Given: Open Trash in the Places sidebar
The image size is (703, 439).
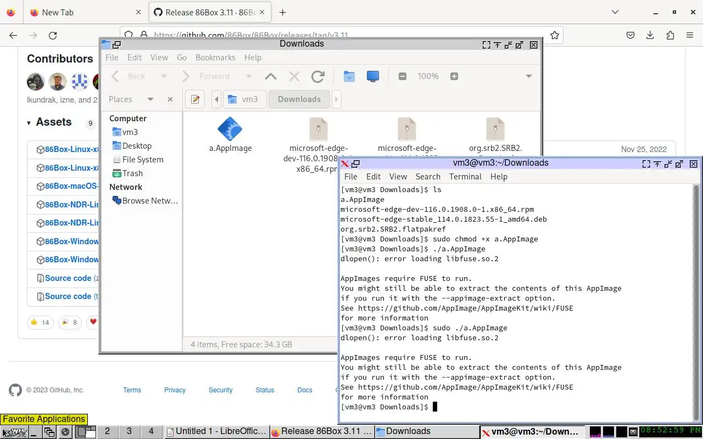Looking at the screenshot, I should click(127, 173).
